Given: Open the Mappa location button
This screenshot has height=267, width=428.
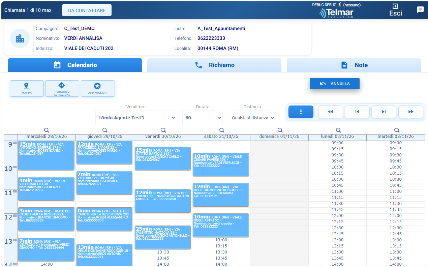Looking at the screenshot, I should [27, 88].
